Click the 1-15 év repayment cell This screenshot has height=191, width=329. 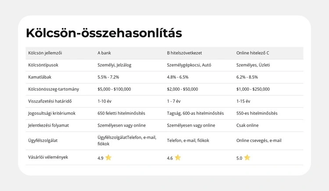243,101
